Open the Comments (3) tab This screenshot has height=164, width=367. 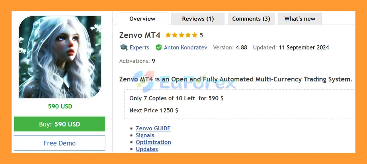tap(251, 19)
